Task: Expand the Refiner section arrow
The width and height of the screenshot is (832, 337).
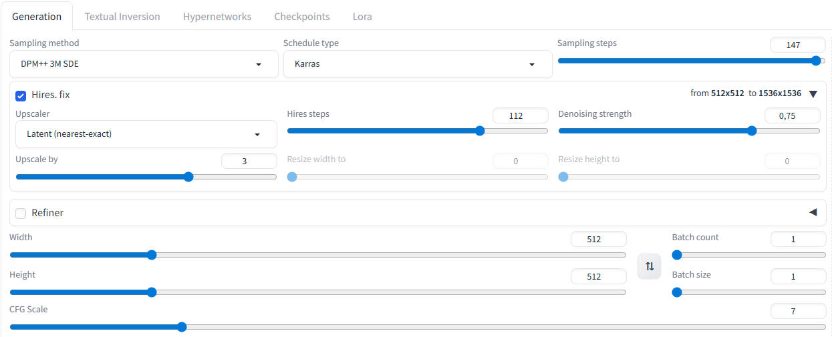Action: point(813,212)
